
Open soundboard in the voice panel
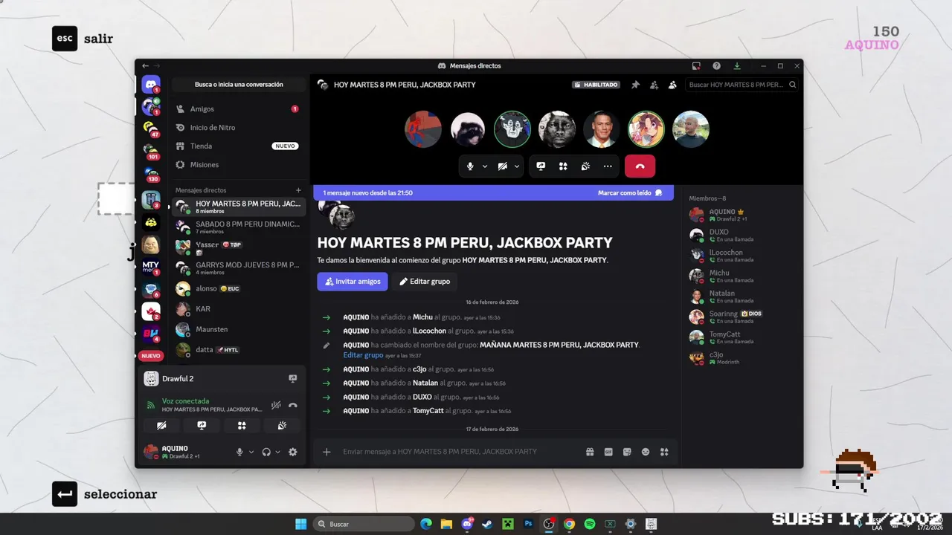(x=282, y=426)
